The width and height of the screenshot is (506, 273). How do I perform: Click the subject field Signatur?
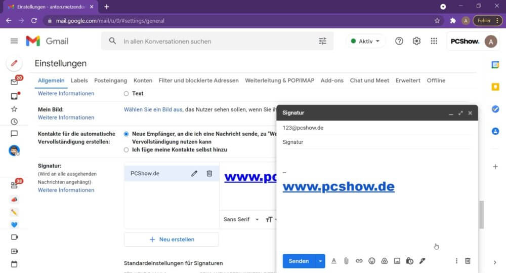point(377,142)
